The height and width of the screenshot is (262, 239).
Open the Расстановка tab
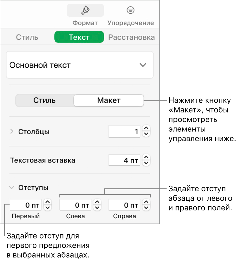pyautogui.click(x=131, y=37)
